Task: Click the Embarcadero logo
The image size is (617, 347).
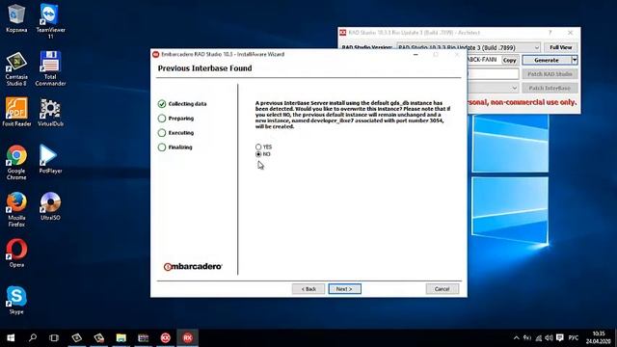Action: point(193,267)
